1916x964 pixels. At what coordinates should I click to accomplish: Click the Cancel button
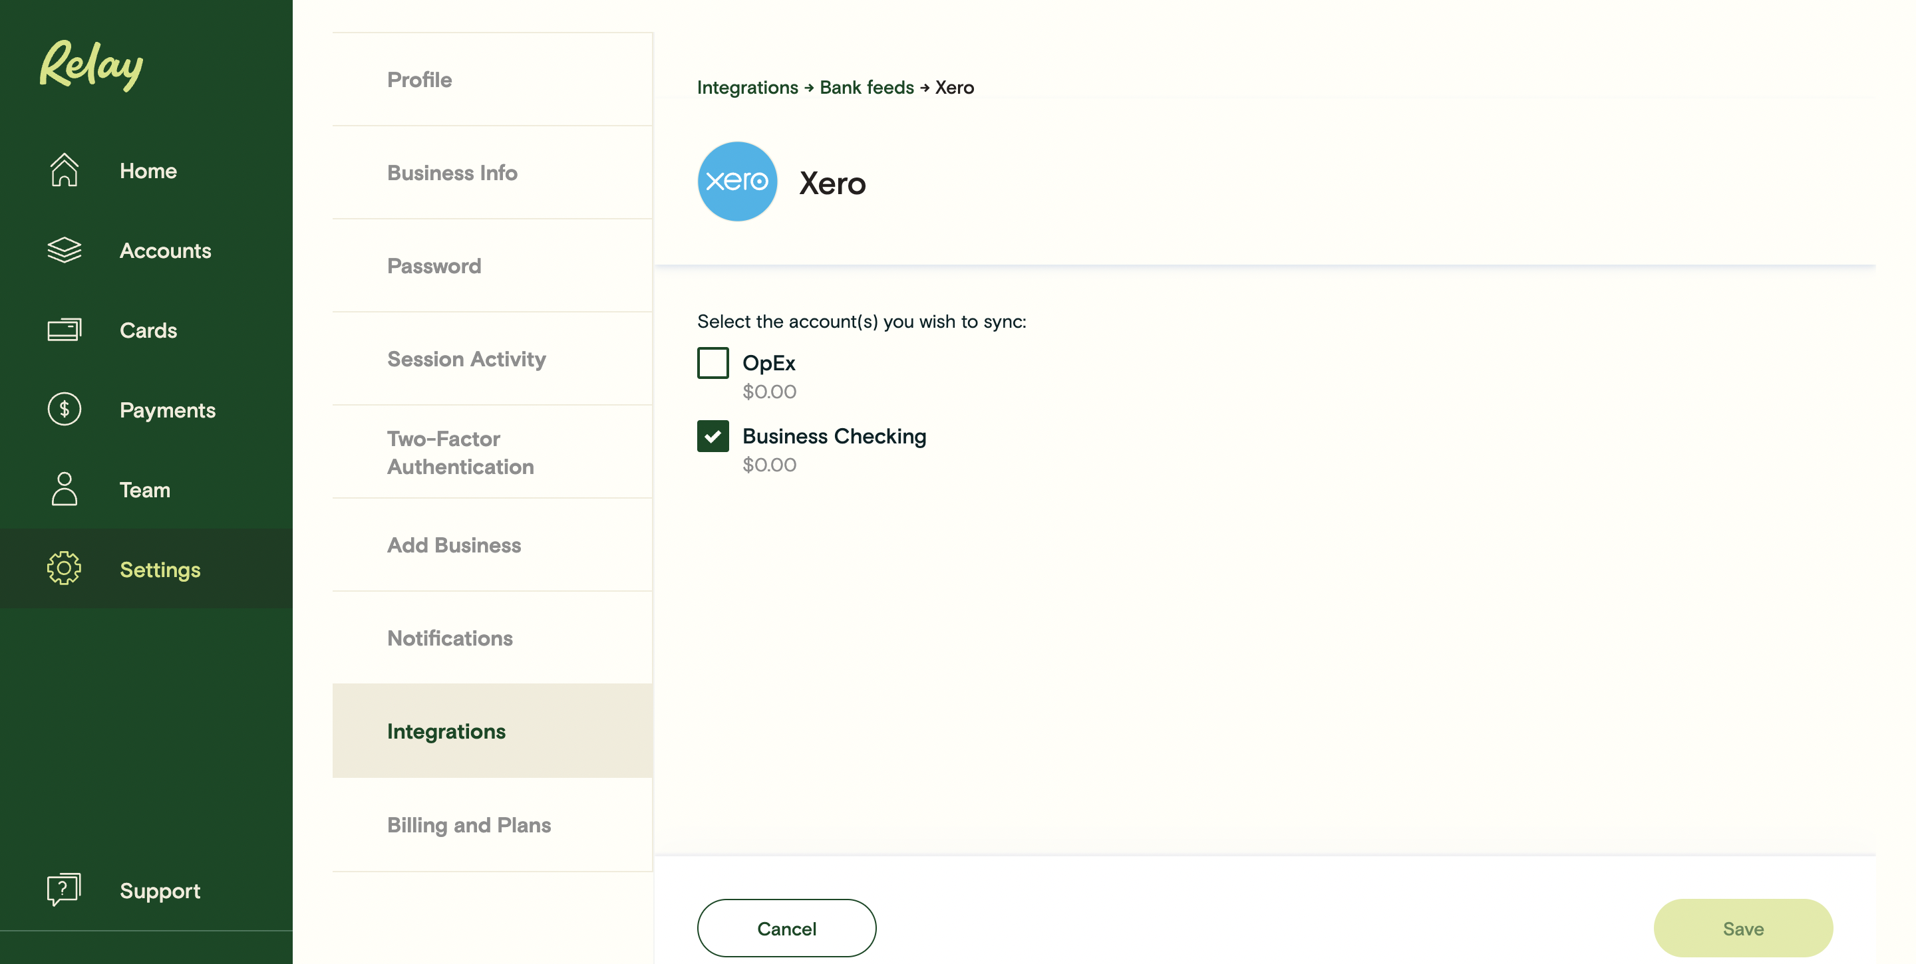[x=786, y=927]
